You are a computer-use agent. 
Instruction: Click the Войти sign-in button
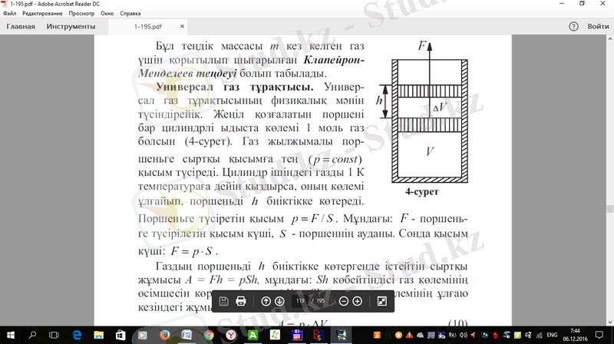pos(598,27)
